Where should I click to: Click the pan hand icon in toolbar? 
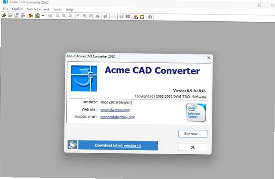(x=105, y=16)
